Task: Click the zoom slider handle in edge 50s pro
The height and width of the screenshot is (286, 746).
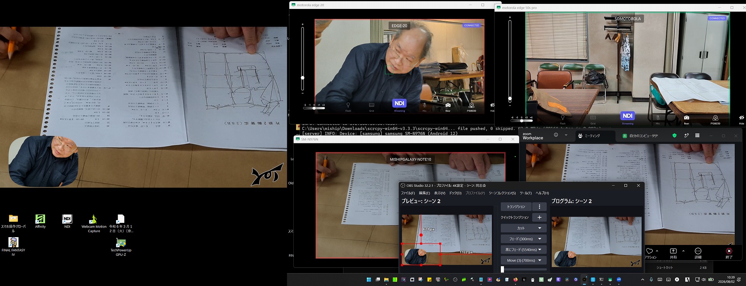Action: (510, 98)
